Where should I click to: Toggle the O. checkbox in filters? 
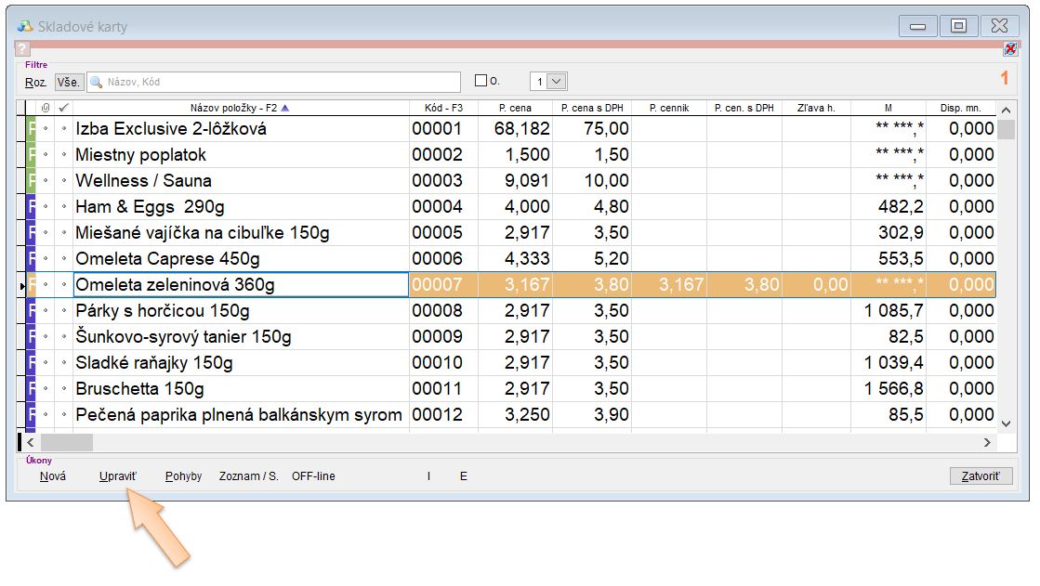481,81
